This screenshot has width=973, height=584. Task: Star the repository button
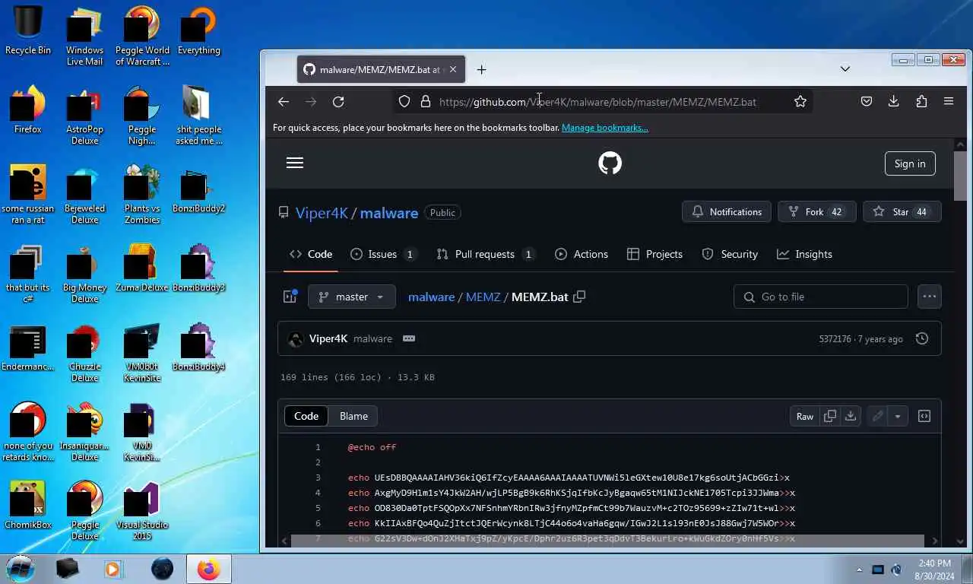click(x=902, y=211)
